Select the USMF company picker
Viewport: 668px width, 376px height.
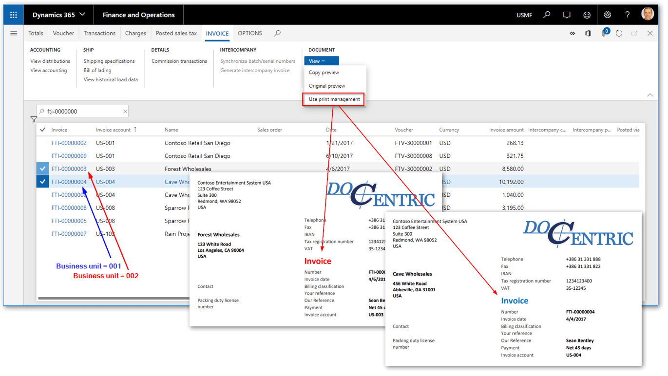pos(524,16)
